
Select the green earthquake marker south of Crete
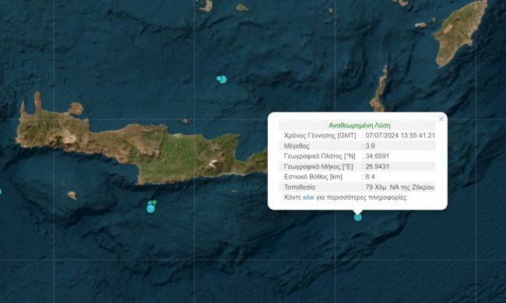pos(155,202)
